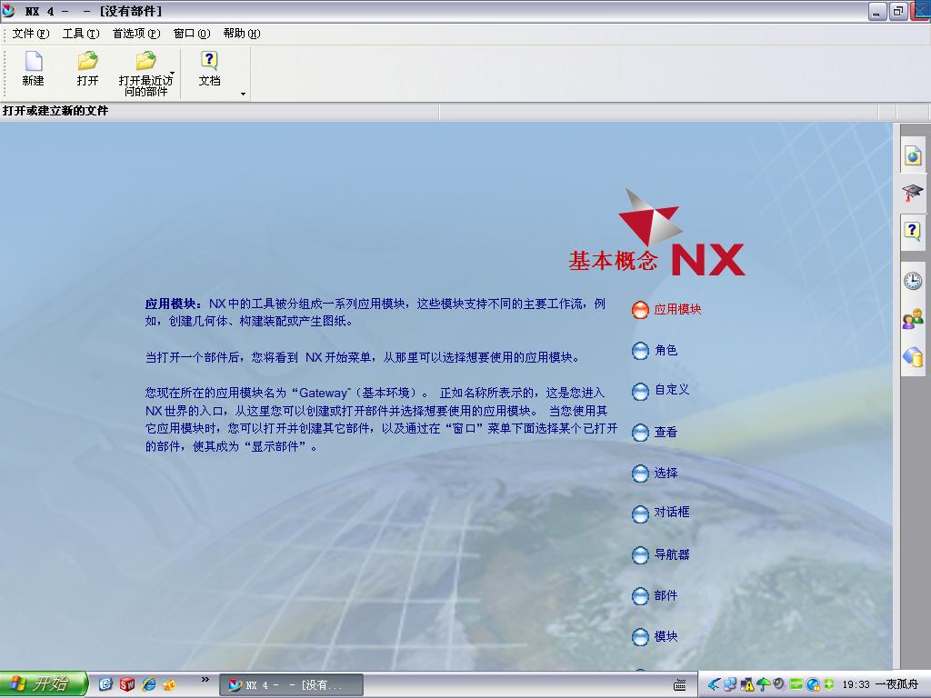Open the training graduation cap sidebar icon

click(x=913, y=193)
